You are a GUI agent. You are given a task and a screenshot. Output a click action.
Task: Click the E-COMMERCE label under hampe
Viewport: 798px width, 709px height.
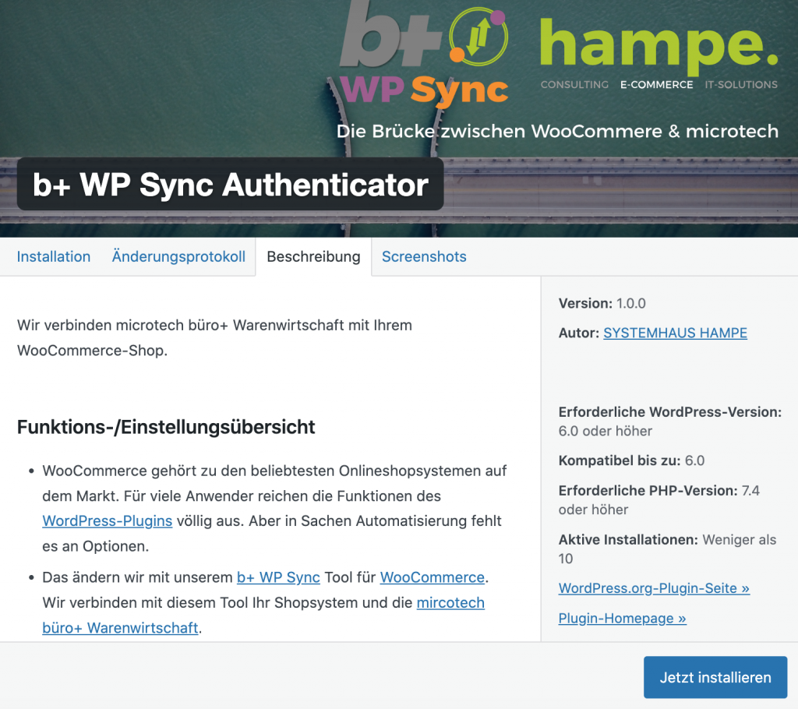click(656, 85)
